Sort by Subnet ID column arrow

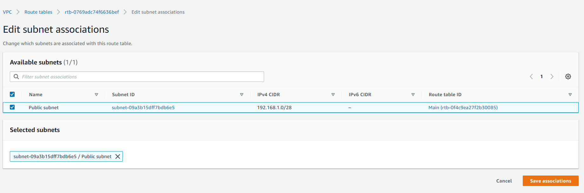pyautogui.click(x=242, y=95)
